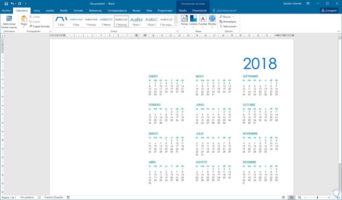Click the Copiar command
The height and width of the screenshot is (200, 342).
(x=35, y=22)
